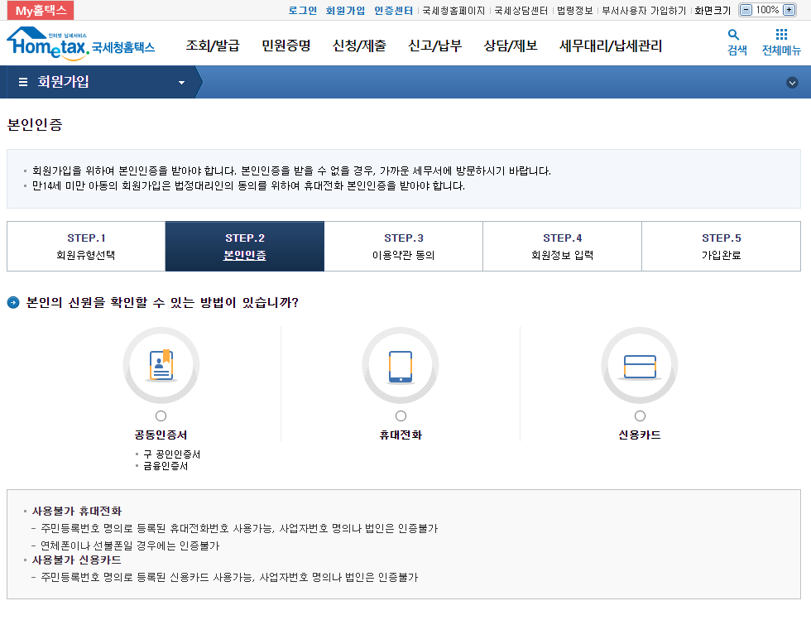
Task: Click the 회원가입 link in top bar
Action: (345, 11)
